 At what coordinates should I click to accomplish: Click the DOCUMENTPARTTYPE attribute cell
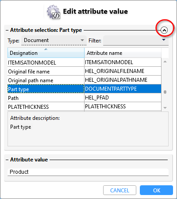pyautogui.click(x=123, y=89)
